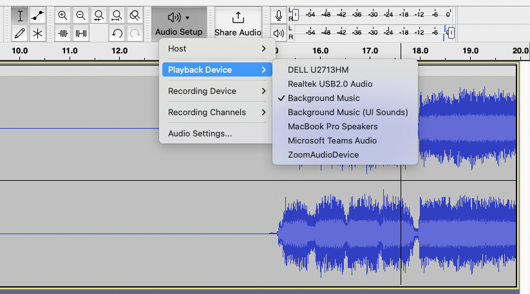Open the Audio Setup speaker button
530x294 pixels.
click(179, 24)
